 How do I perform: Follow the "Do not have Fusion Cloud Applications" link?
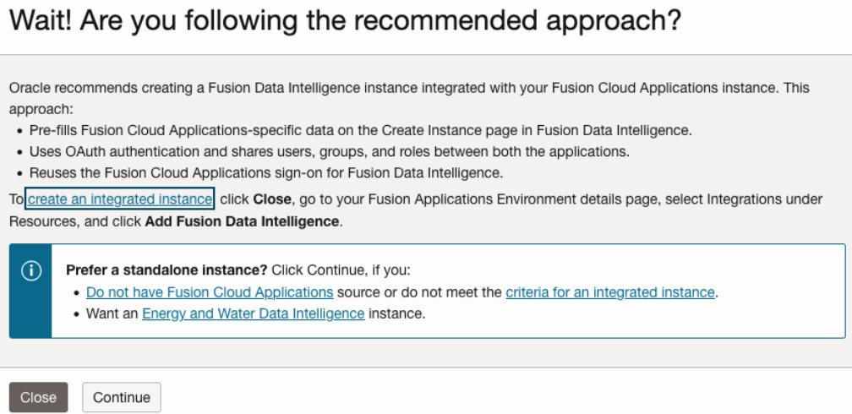(210, 292)
